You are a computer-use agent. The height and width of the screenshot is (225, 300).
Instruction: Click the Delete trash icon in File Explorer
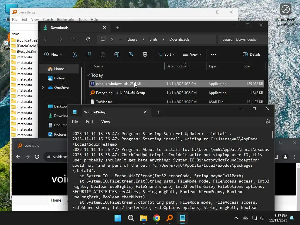point(145,54)
